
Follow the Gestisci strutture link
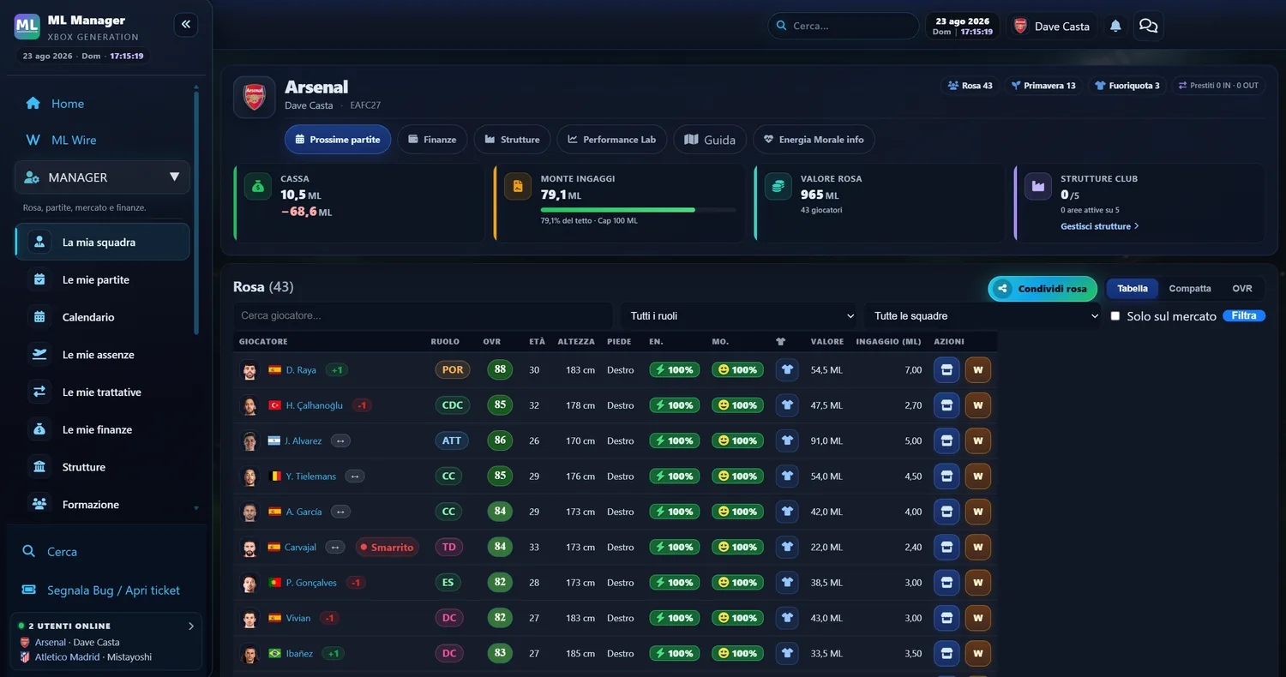(1100, 226)
